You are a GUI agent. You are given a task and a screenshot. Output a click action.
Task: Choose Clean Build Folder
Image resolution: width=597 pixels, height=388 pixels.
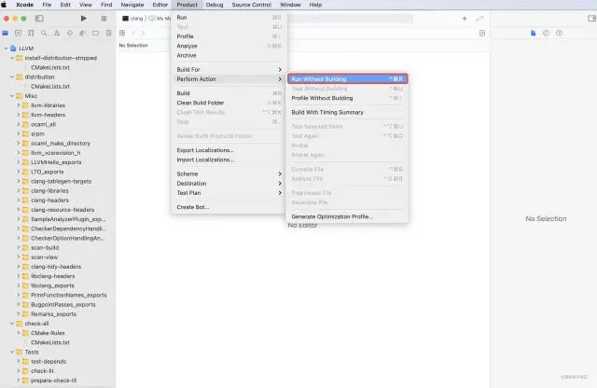coord(229,103)
